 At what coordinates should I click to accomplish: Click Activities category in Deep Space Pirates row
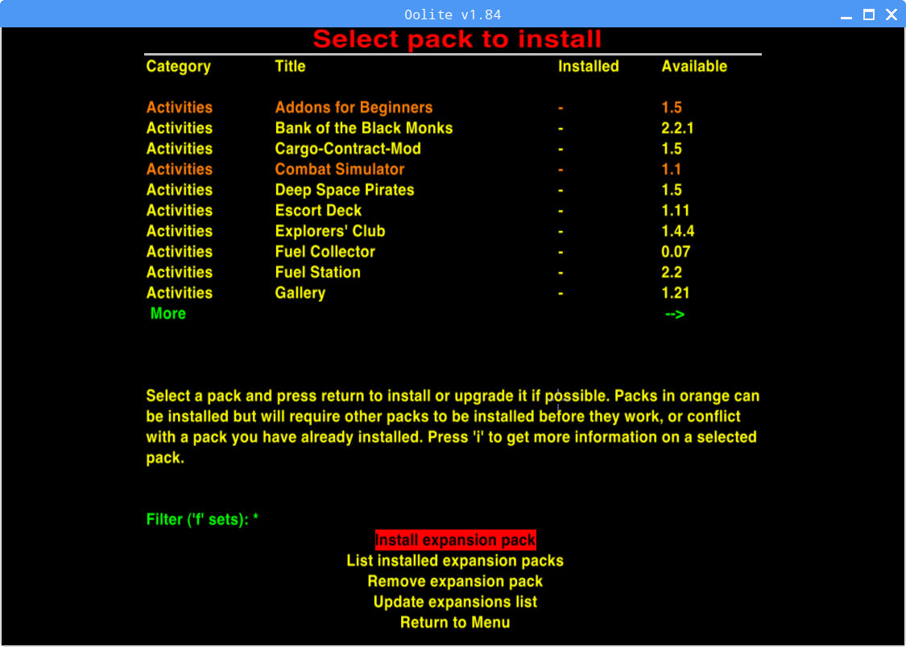[x=179, y=190]
